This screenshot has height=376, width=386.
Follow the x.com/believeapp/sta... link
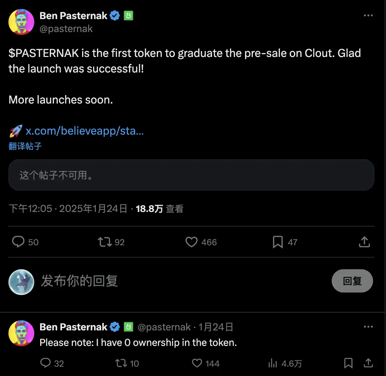(x=84, y=131)
